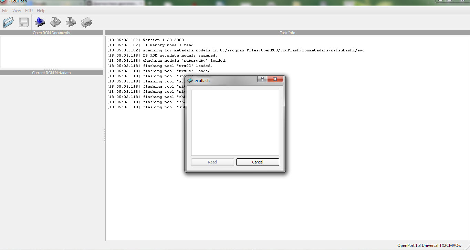Screen dimensions: 470x250
Task: Open the File menu
Action: coord(5,11)
